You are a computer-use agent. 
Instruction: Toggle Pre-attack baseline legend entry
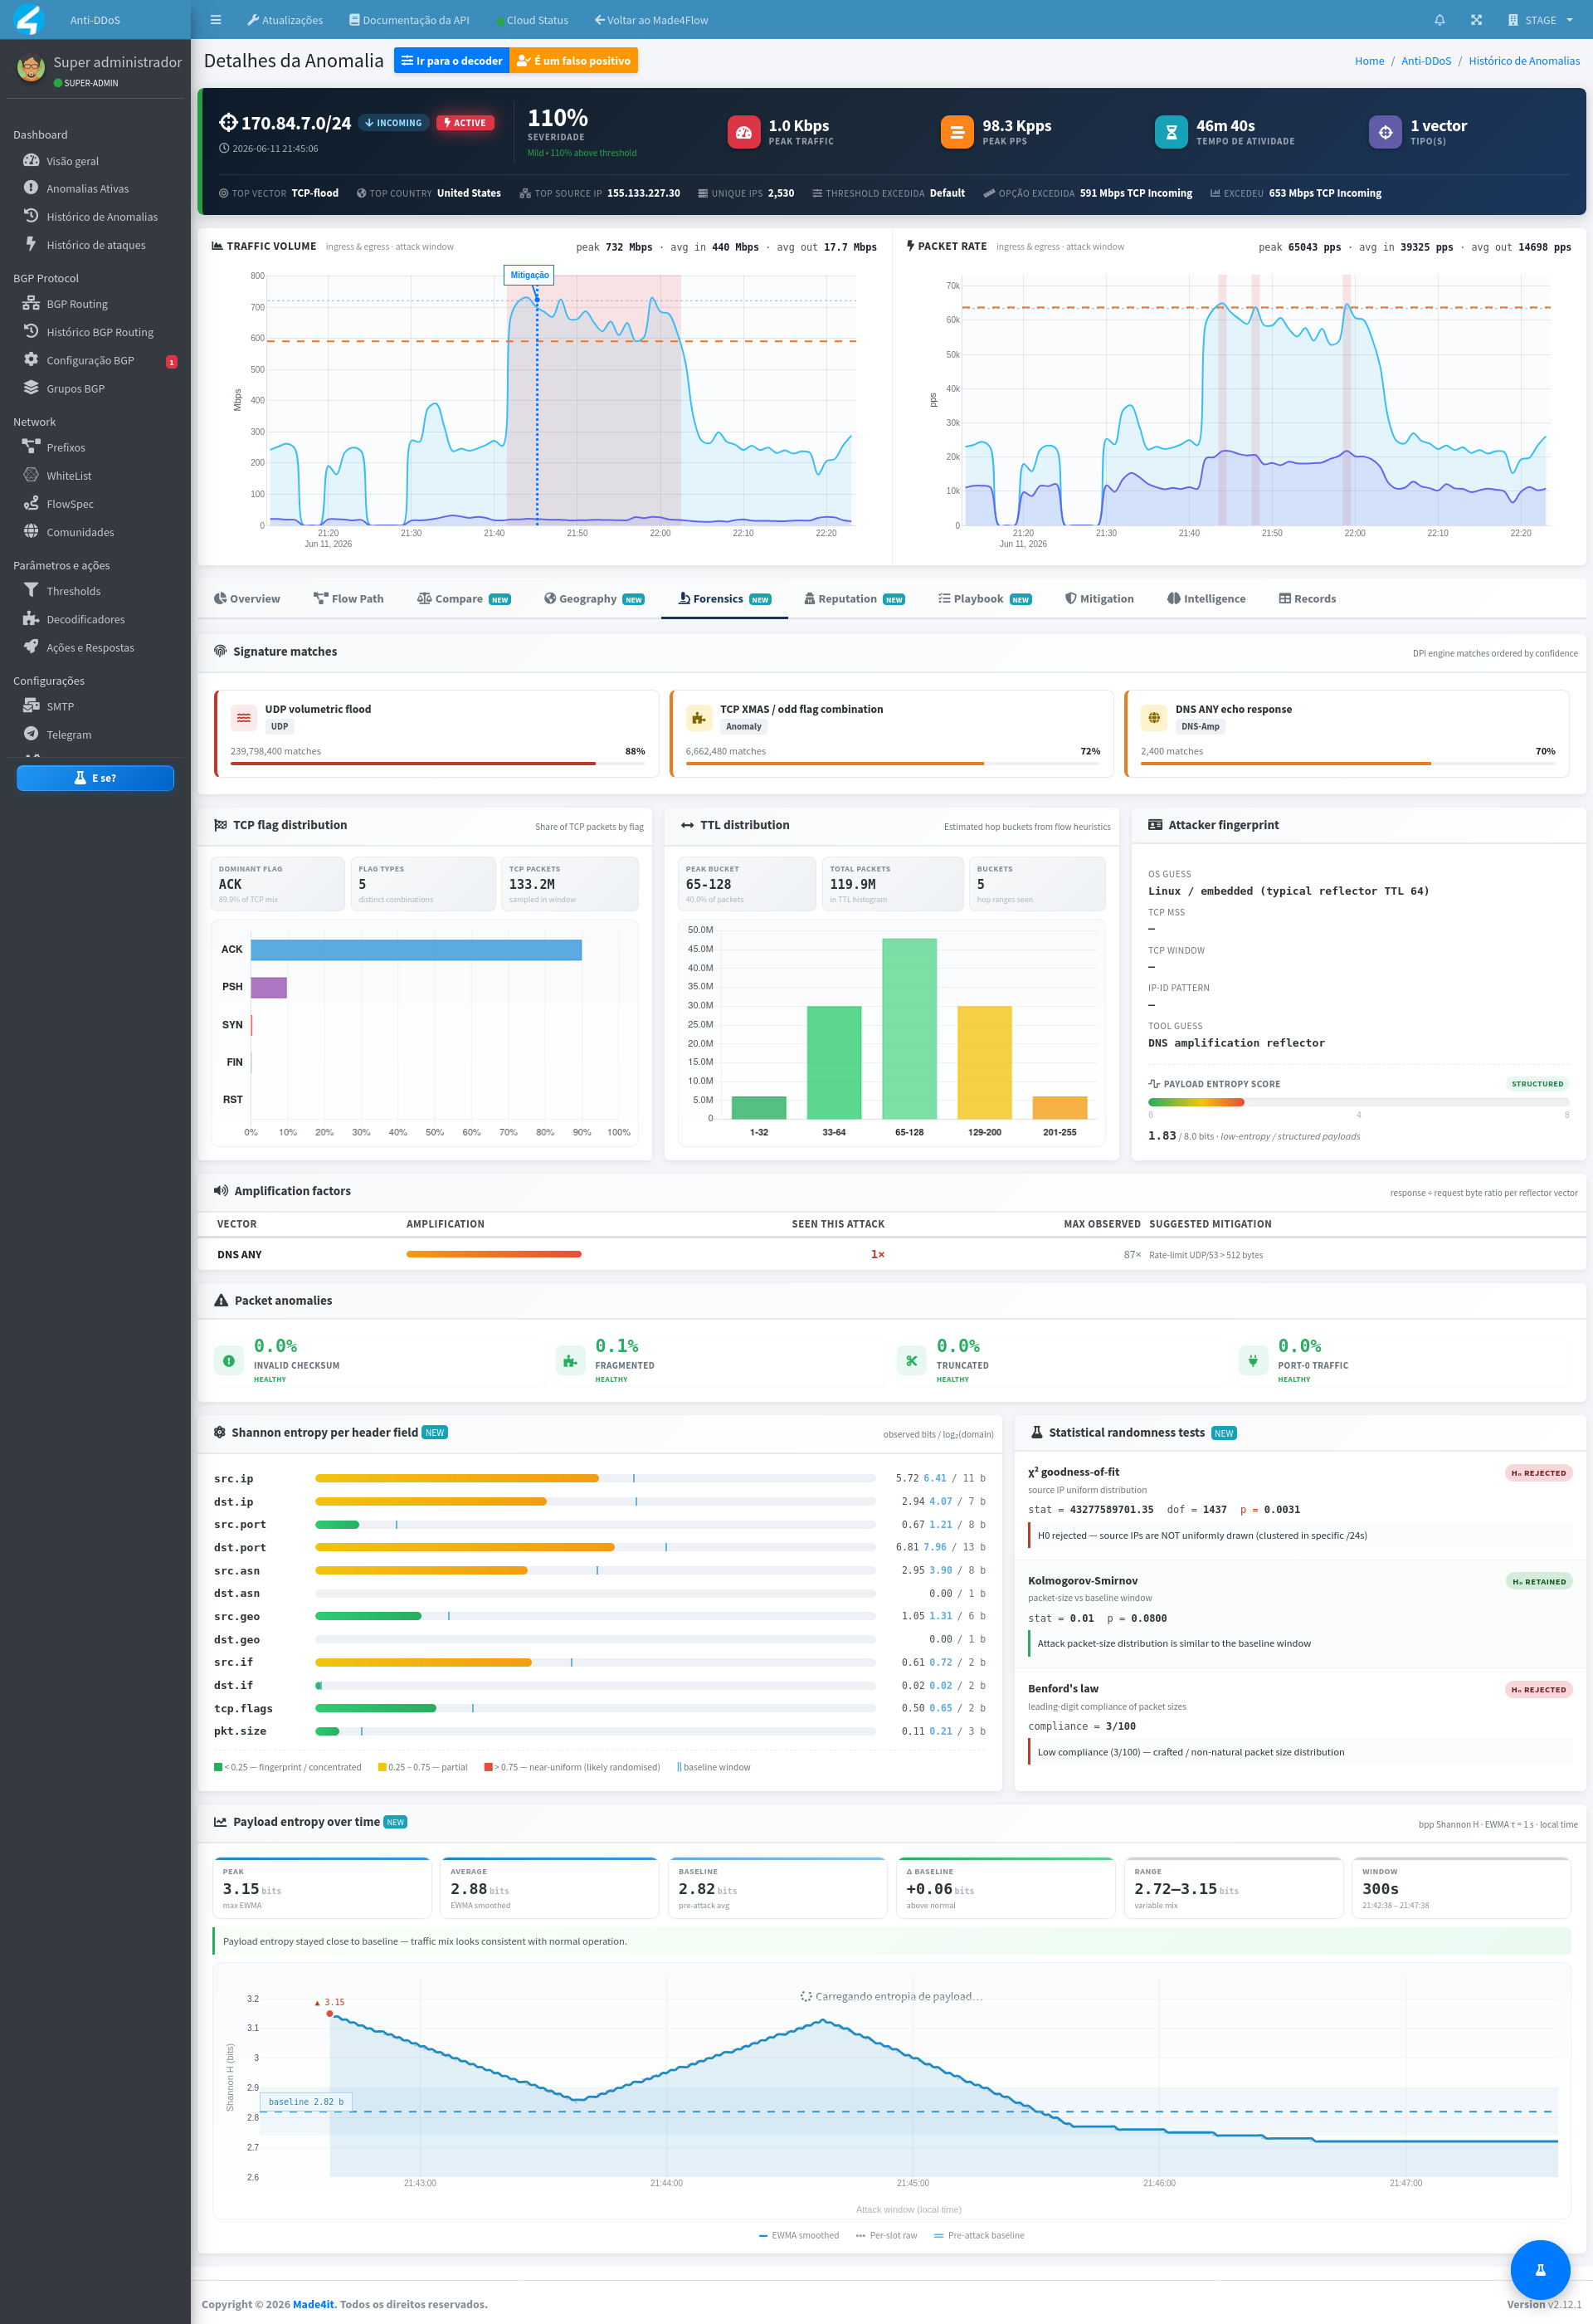click(978, 2235)
